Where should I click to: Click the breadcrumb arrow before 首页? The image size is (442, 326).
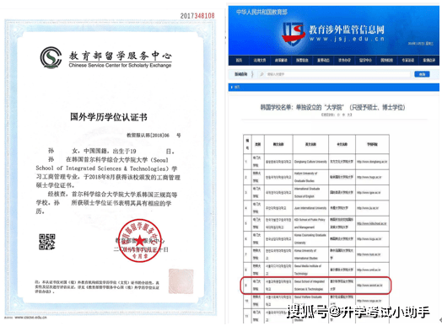[x=232, y=88]
